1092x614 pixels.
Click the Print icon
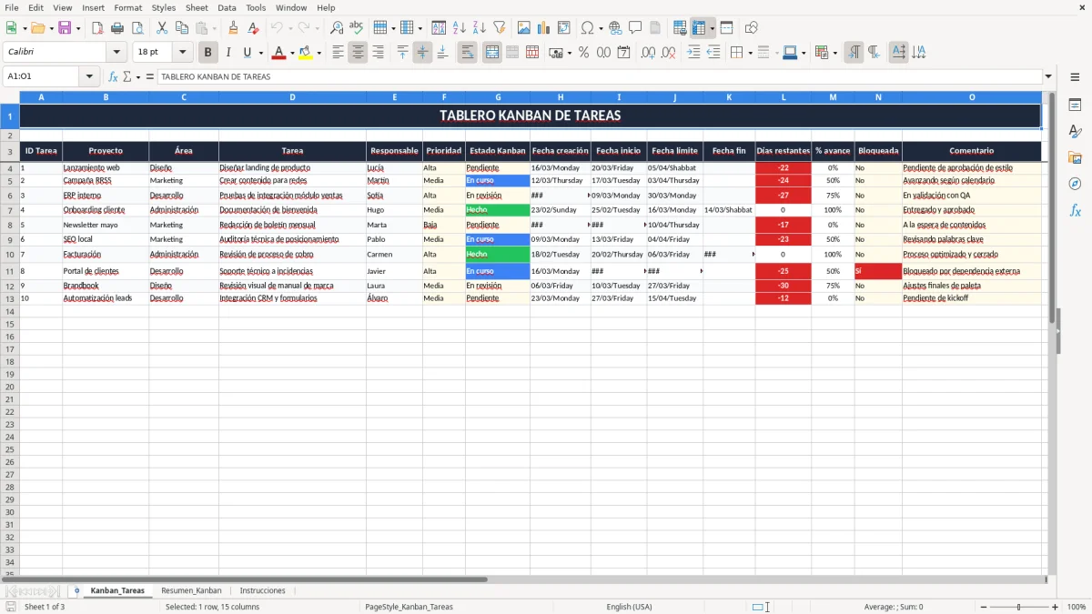click(x=117, y=28)
